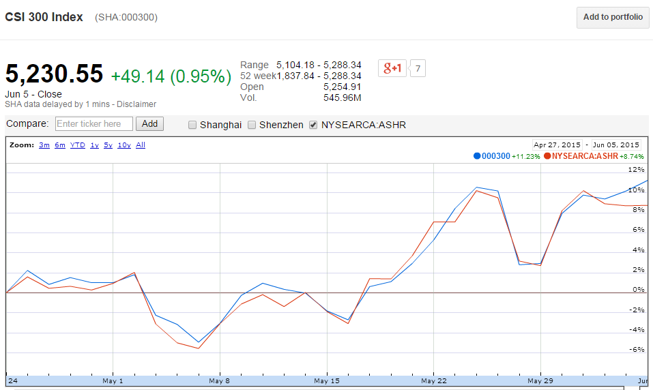
Task: Focus the Enter ticker here field
Action: [x=94, y=123]
